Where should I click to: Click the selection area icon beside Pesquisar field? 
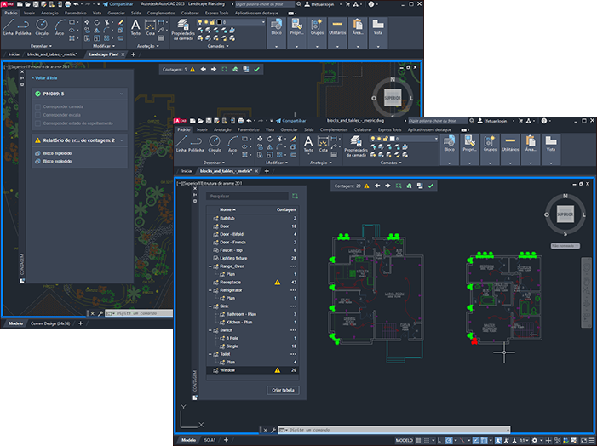[x=295, y=197]
